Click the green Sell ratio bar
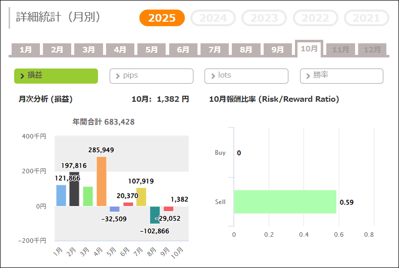399x268 pixels. click(x=285, y=202)
